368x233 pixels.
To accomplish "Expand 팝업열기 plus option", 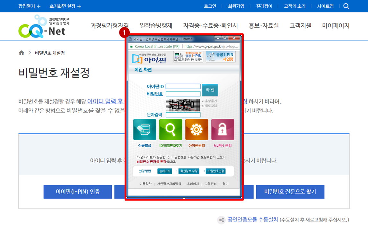I will 29,6.
